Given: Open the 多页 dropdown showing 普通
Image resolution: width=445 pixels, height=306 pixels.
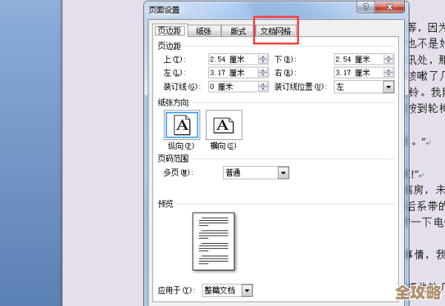Looking at the screenshot, I should [x=283, y=173].
